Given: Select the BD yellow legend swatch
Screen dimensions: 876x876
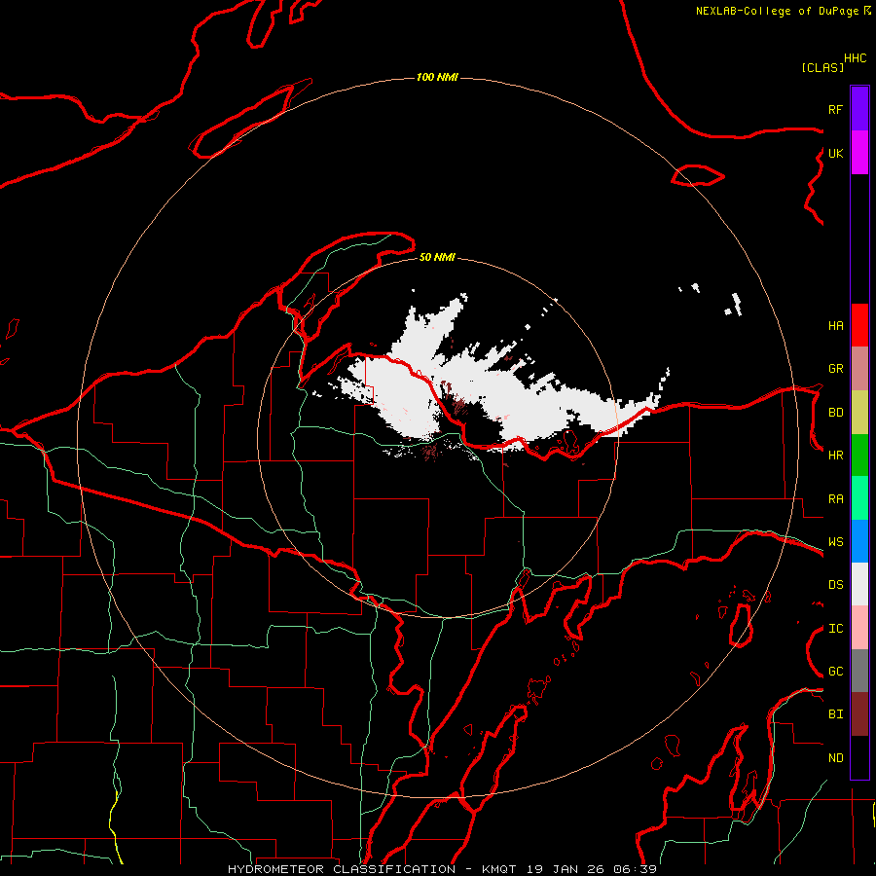Looking at the screenshot, I should pyautogui.click(x=859, y=412).
